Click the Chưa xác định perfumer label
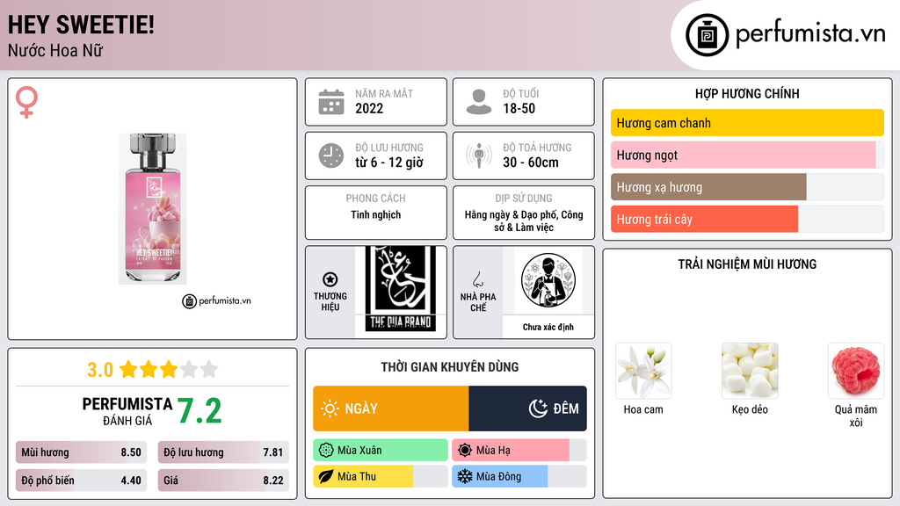Viewport: 900px width, 506px height. pyautogui.click(x=548, y=327)
